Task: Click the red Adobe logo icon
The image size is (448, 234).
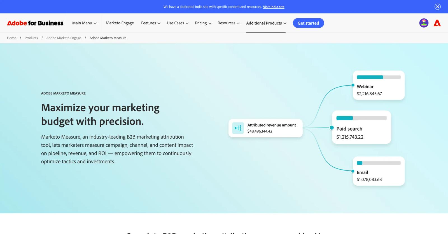Action: click(437, 23)
